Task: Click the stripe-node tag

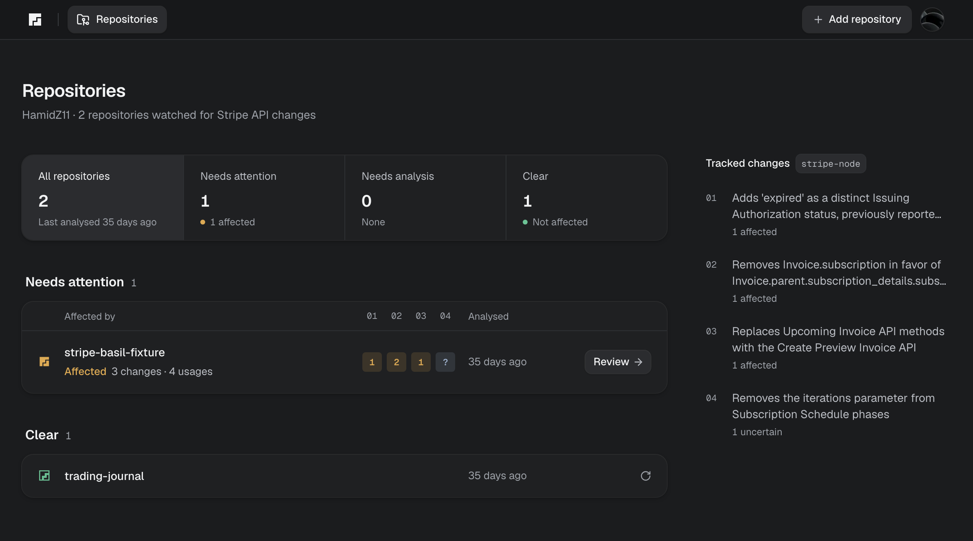Action: [831, 164]
